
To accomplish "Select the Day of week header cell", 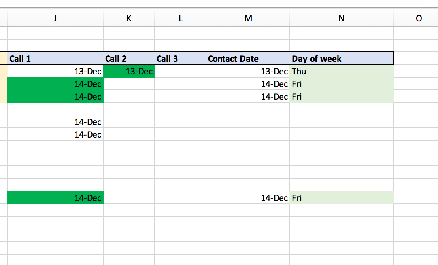I will [341, 59].
